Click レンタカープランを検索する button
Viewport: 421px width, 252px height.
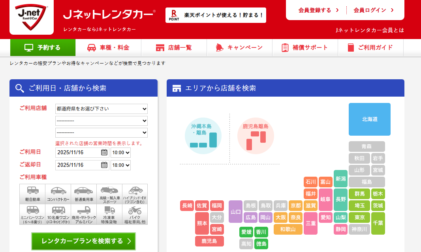pos(84,241)
